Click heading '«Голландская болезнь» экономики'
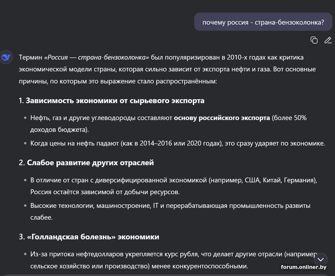The height and width of the screenshot is (276, 335). click(x=93, y=237)
